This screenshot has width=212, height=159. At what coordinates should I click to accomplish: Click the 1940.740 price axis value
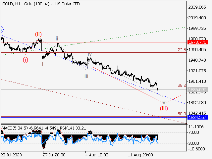[x=197, y=60]
